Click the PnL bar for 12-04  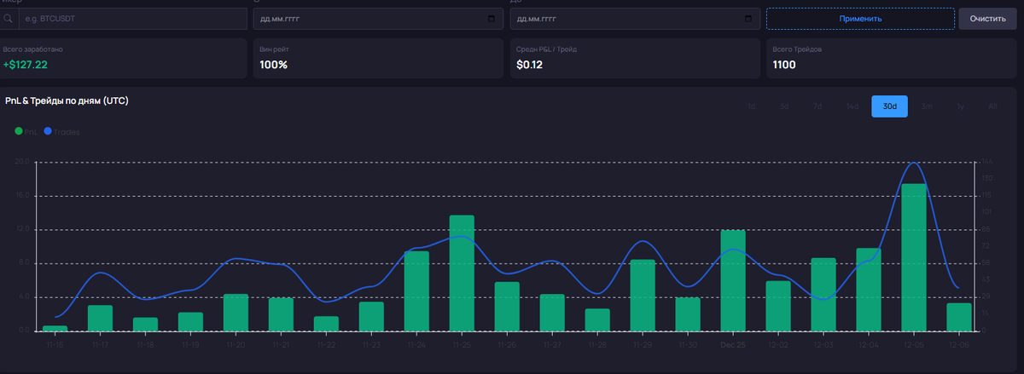pos(869,290)
